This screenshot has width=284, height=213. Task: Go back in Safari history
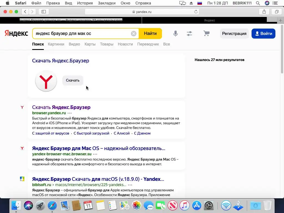click(x=25, y=12)
